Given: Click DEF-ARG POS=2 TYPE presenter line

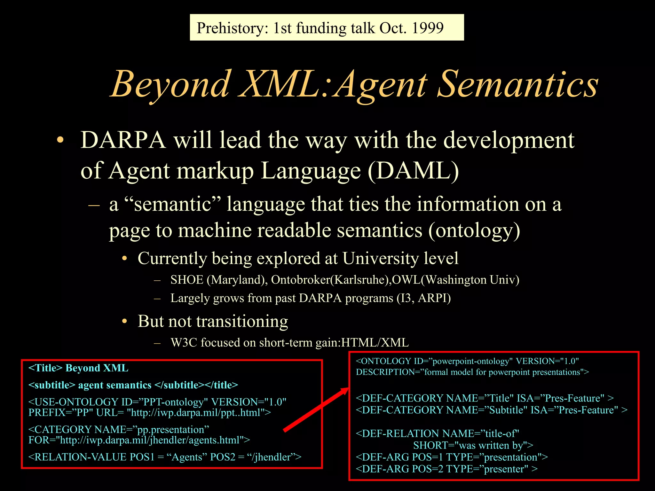Looking at the screenshot, I should coord(446,469).
